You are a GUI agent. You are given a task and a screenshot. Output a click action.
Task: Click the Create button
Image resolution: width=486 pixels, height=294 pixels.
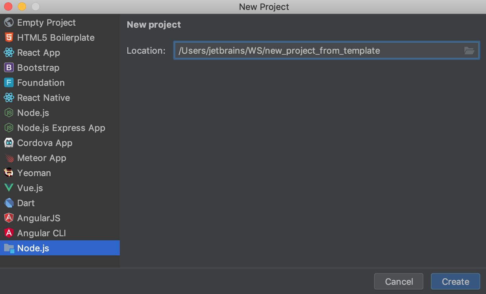click(455, 281)
